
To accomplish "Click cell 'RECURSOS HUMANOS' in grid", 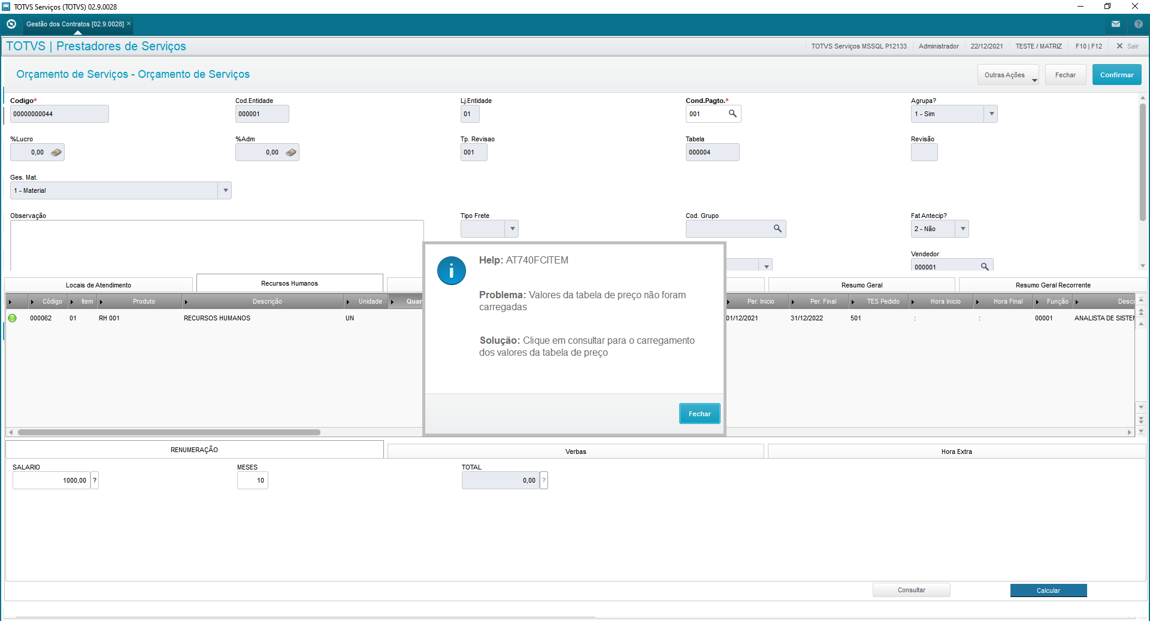I will click(x=217, y=318).
